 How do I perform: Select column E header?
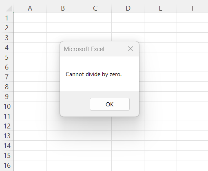(161, 8)
